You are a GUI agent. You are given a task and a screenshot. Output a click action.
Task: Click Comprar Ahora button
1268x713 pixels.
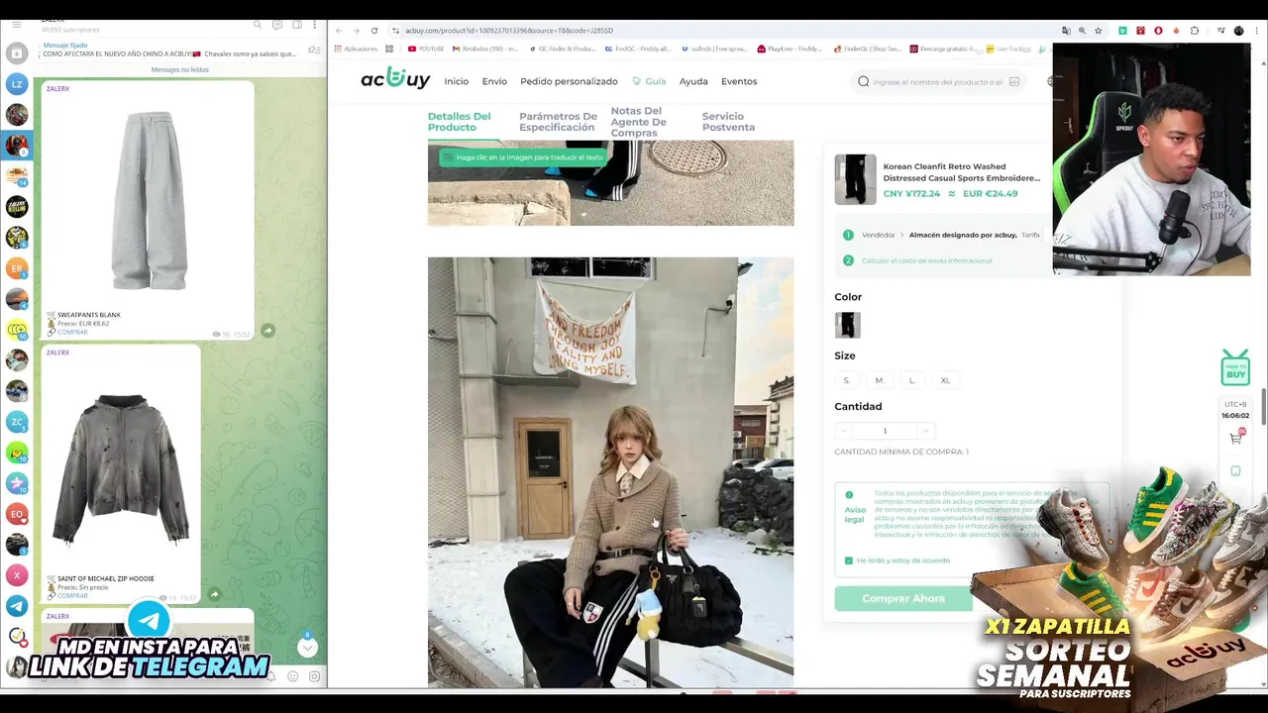click(x=903, y=598)
